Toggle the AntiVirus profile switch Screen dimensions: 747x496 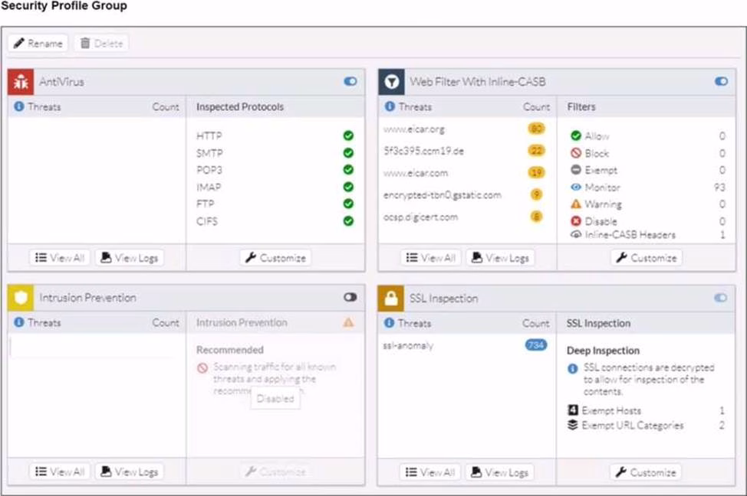tap(350, 81)
